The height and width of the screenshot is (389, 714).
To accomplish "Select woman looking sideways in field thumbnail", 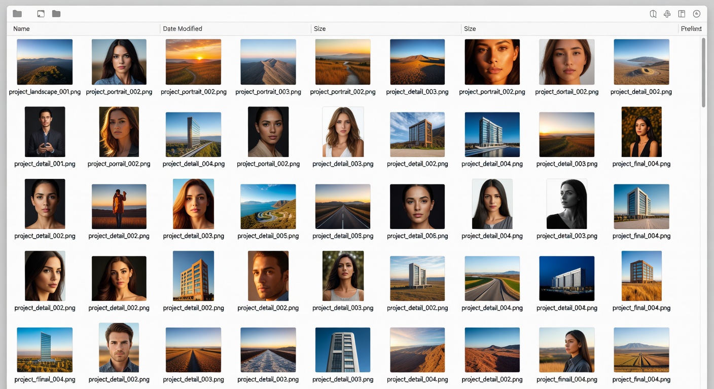I will [x=567, y=350].
